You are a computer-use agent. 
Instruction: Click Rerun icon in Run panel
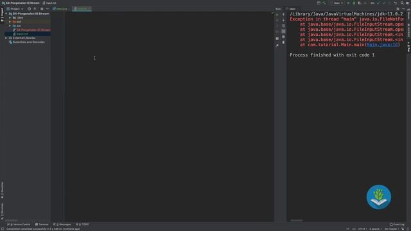[x=277, y=15]
